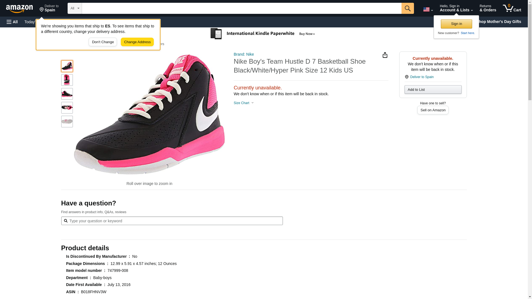Click the main search input field

tap(241, 8)
